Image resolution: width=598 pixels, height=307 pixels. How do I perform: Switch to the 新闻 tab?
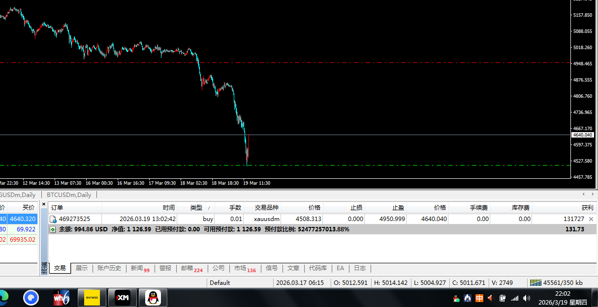coord(139,268)
